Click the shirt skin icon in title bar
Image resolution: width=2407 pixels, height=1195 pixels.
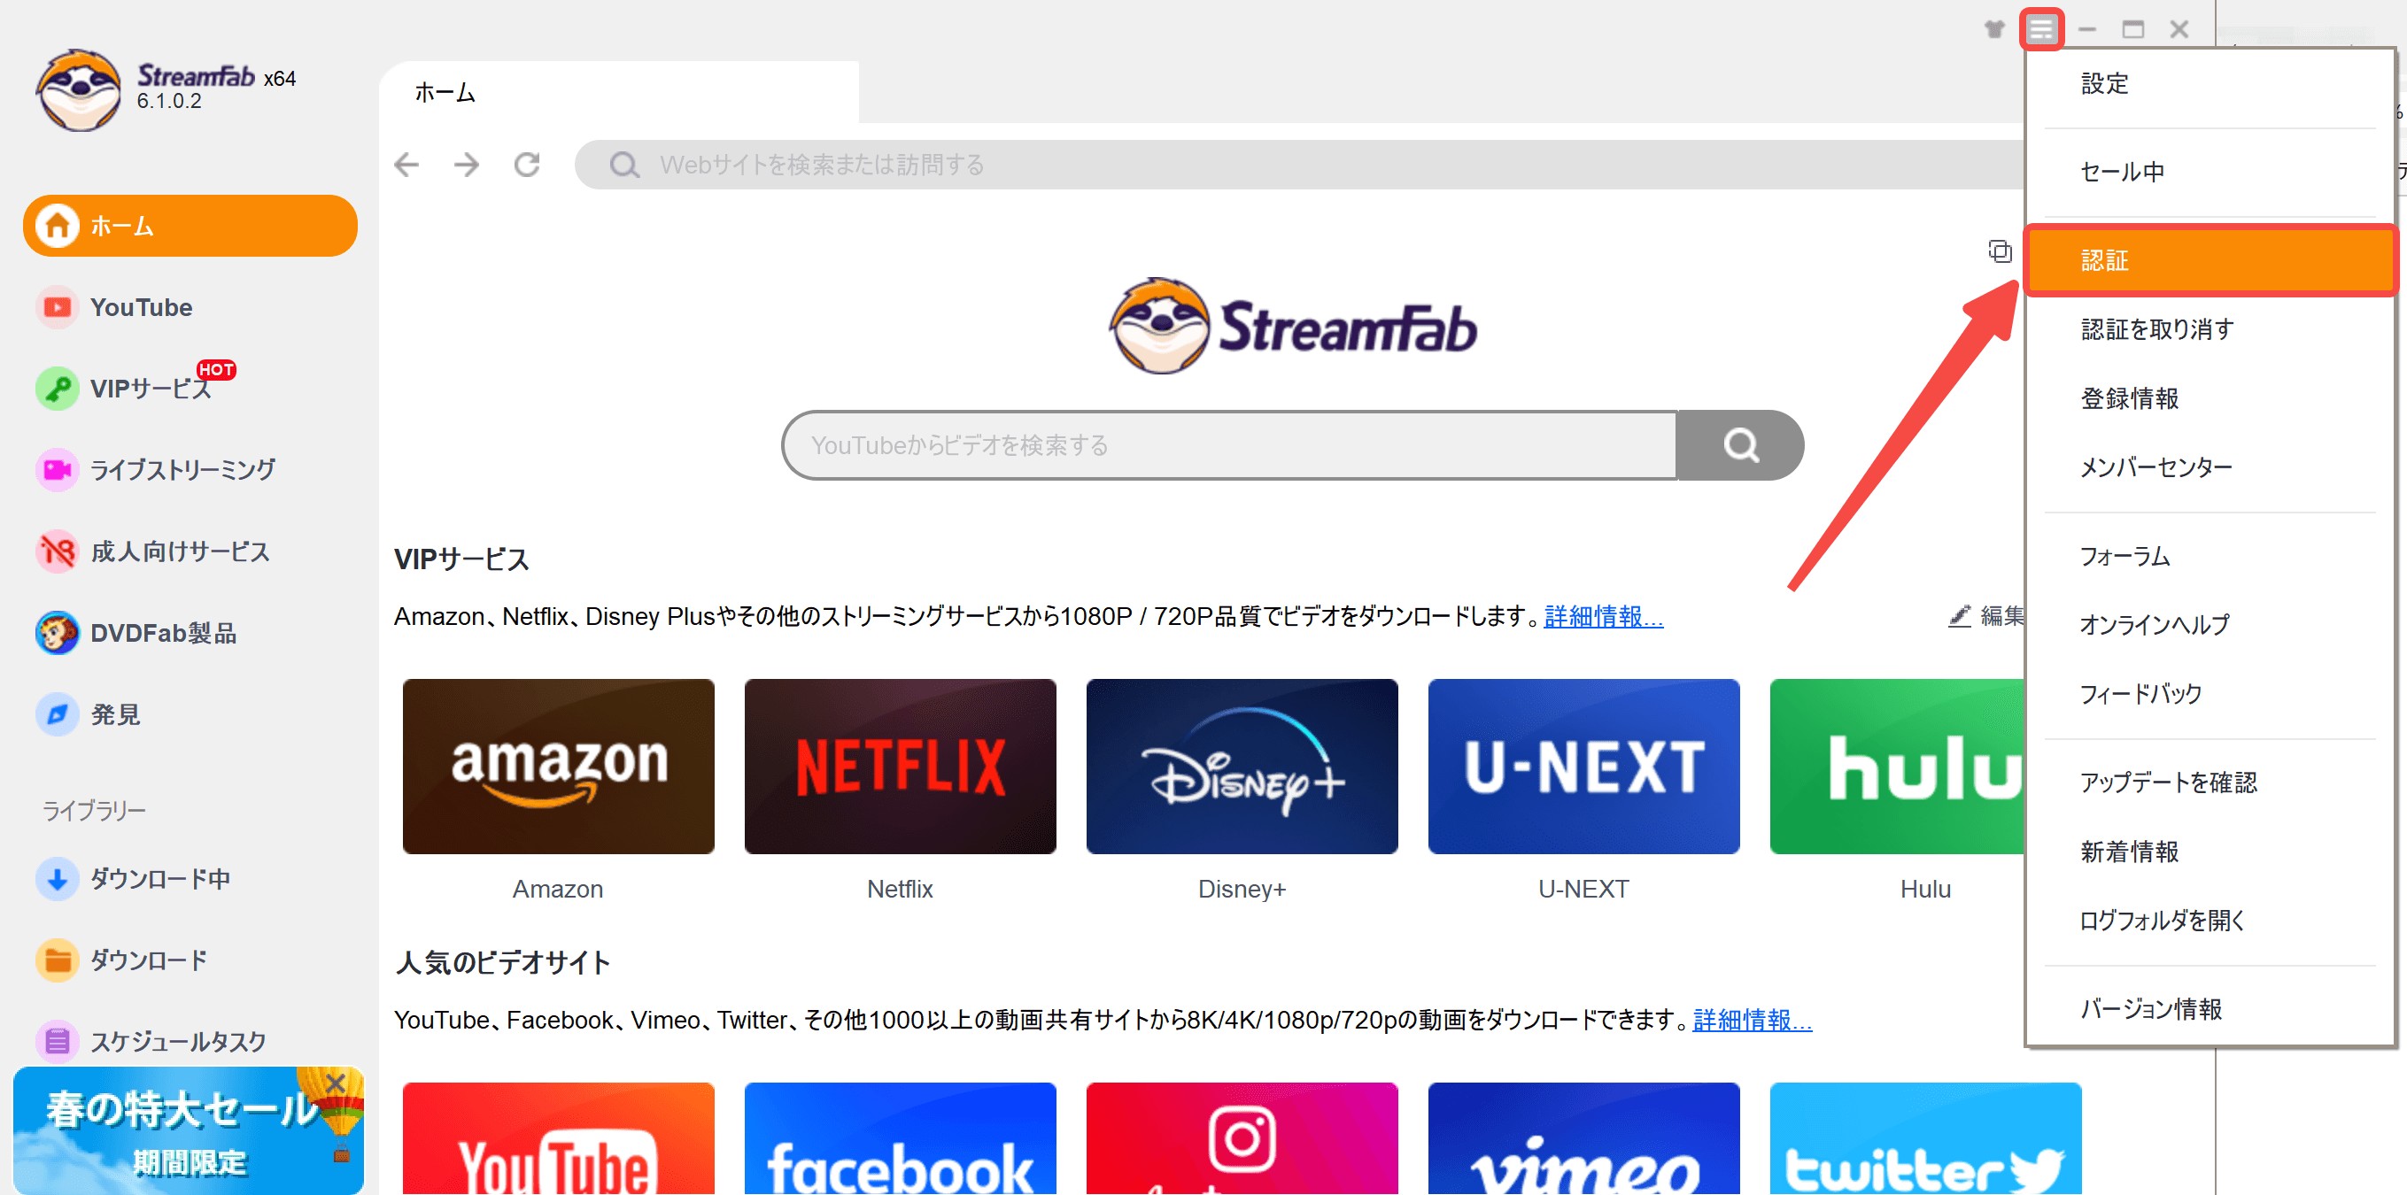click(1994, 29)
